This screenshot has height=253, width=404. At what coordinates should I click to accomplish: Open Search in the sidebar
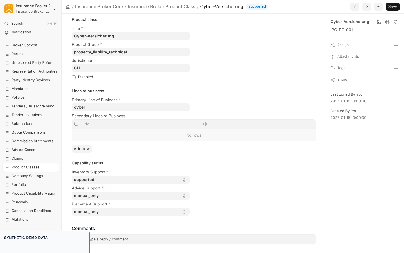(31, 24)
